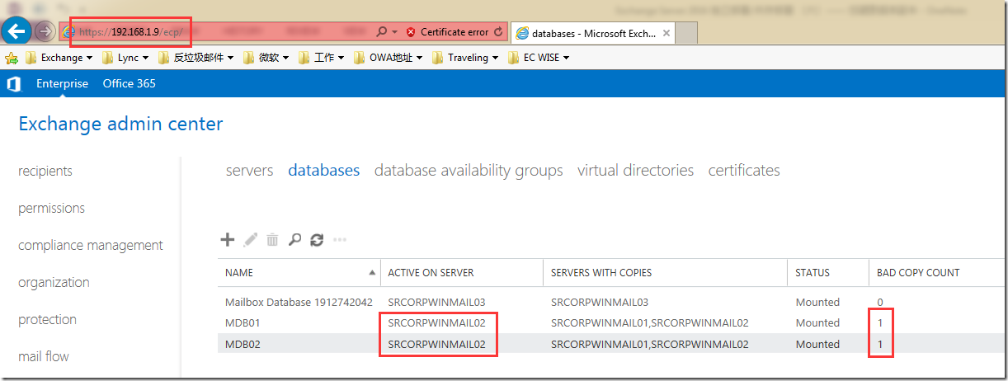Click the address bar search magnifier icon
Viewport: 1008px width, 381px height.
pos(381,32)
